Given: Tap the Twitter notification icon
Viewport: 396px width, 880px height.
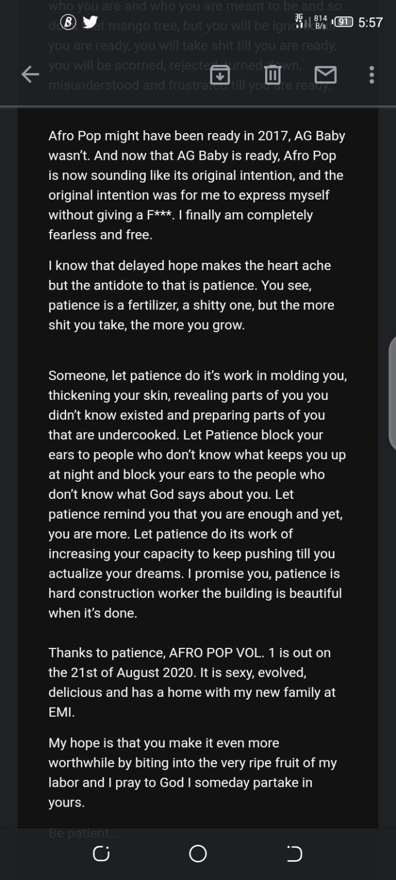Looking at the screenshot, I should [90, 22].
